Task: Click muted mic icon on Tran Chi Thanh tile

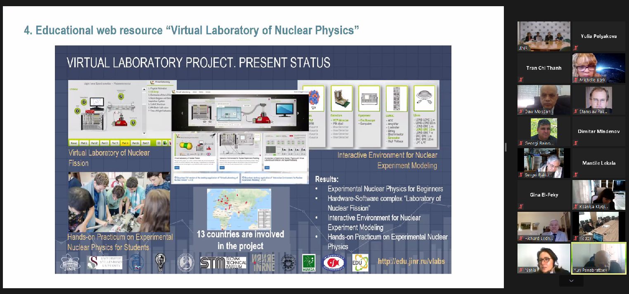Action: (x=521, y=80)
